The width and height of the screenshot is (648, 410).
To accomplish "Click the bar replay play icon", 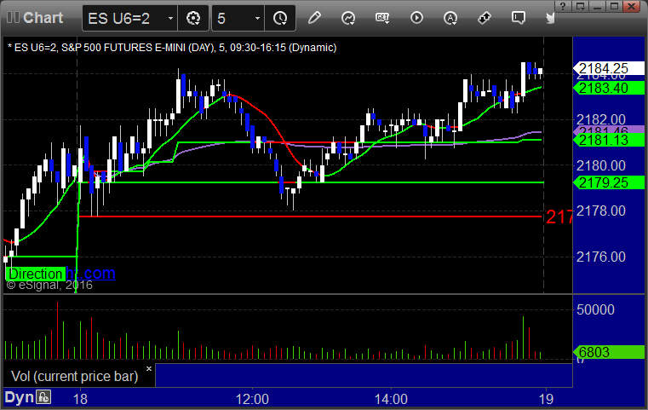I will (416, 18).
